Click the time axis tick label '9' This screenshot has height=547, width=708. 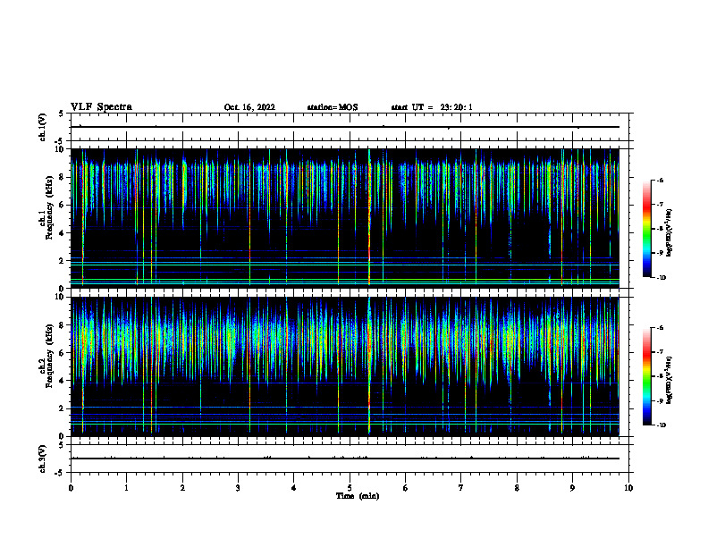pos(572,488)
